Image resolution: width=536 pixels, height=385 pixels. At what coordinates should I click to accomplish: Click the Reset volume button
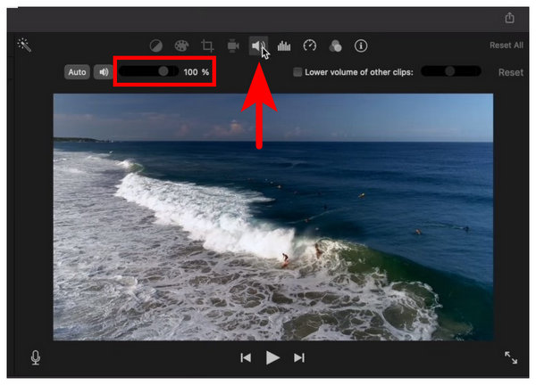[511, 72]
